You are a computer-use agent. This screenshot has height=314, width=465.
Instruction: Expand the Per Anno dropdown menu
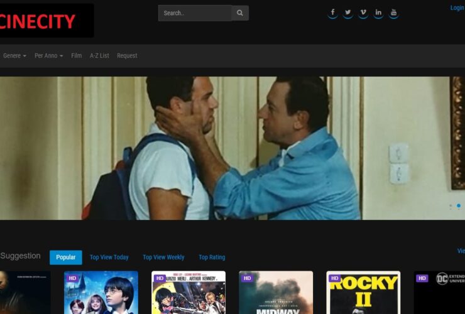point(48,56)
